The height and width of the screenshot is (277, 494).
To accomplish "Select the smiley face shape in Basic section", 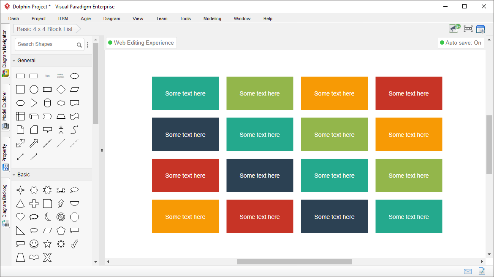I will pos(34,244).
